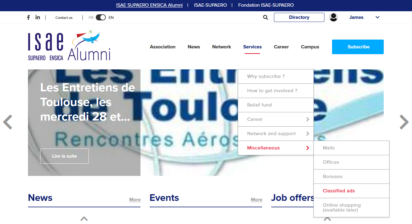Expand the Career submenu in Services
The height and width of the screenshot is (224, 412).
click(x=276, y=119)
